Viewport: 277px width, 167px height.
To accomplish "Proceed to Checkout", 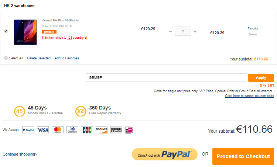I will (243, 156).
